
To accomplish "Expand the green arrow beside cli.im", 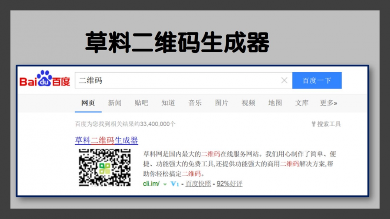I will [165, 184].
